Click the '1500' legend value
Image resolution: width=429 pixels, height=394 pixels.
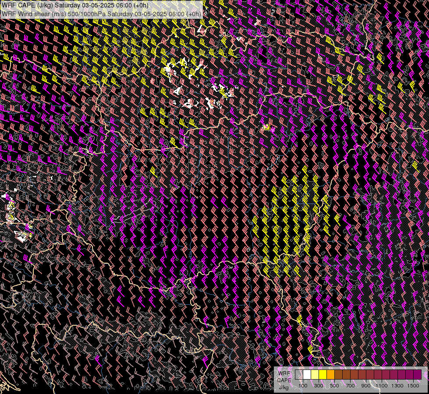413,386
